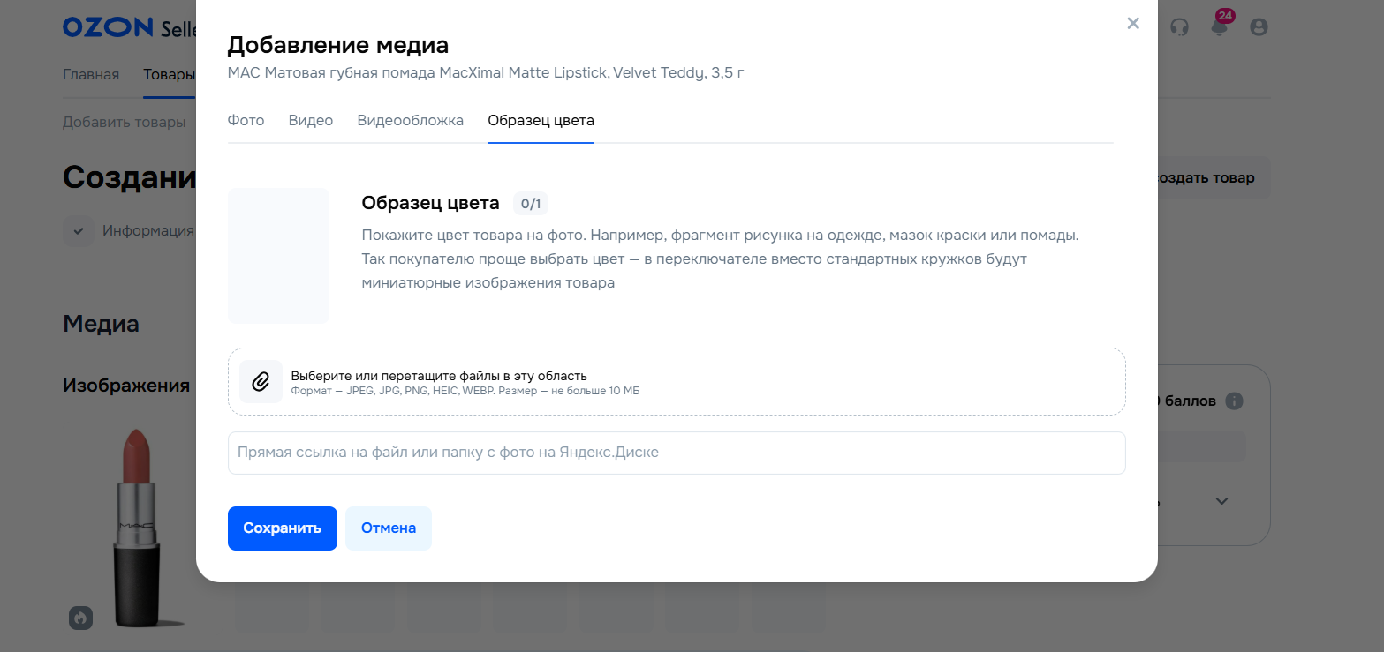This screenshot has width=1384, height=652.
Task: Click the Формат — JPEG, JPG, PNG hint text
Action: point(465,391)
